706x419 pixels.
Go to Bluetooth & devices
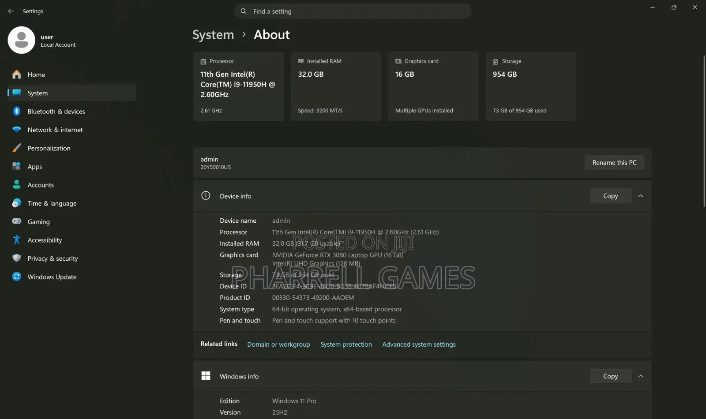click(x=72, y=112)
